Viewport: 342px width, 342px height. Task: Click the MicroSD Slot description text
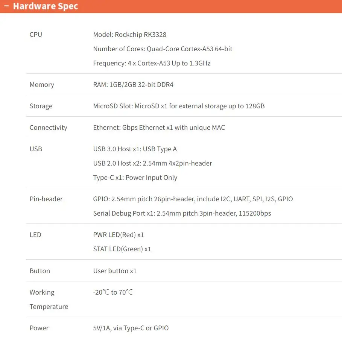[179, 106]
